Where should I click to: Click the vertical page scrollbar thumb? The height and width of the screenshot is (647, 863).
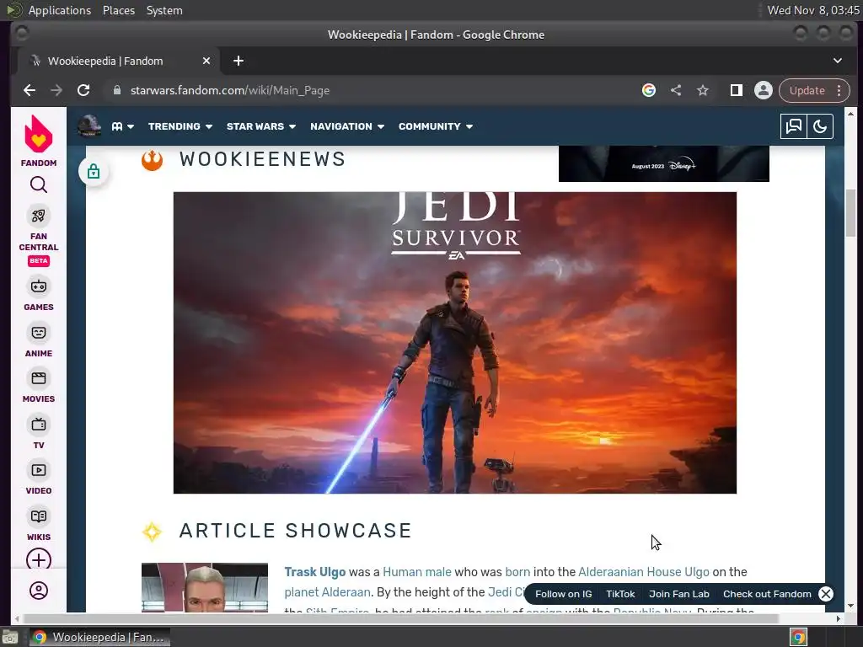pyautogui.click(x=850, y=212)
